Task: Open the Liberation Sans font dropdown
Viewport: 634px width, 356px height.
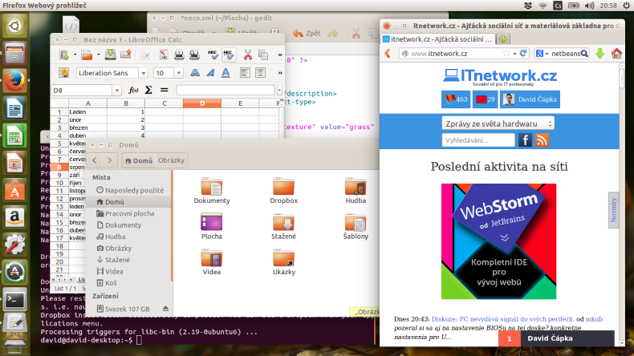Action: 143,73
